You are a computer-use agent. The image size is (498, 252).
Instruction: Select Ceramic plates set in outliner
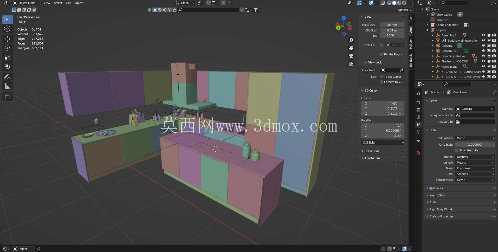[x=454, y=56]
